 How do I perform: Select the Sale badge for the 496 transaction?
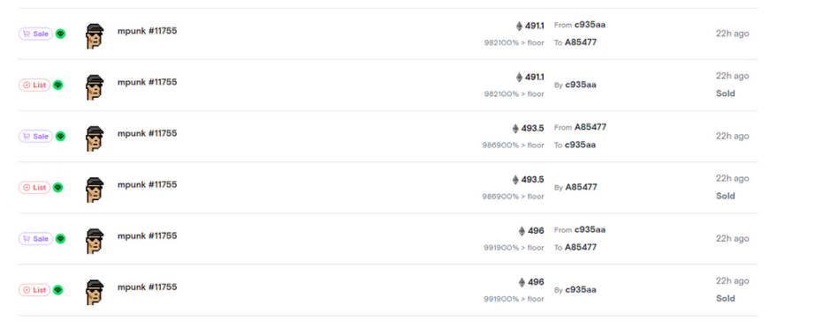pyautogui.click(x=35, y=239)
